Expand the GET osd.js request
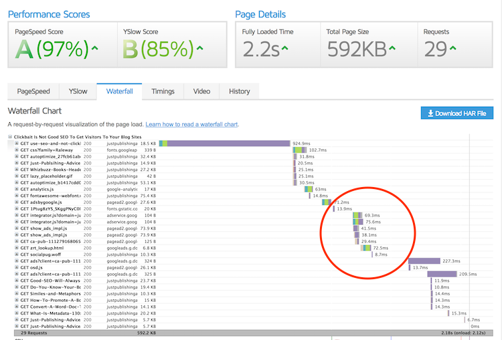 [17, 267]
